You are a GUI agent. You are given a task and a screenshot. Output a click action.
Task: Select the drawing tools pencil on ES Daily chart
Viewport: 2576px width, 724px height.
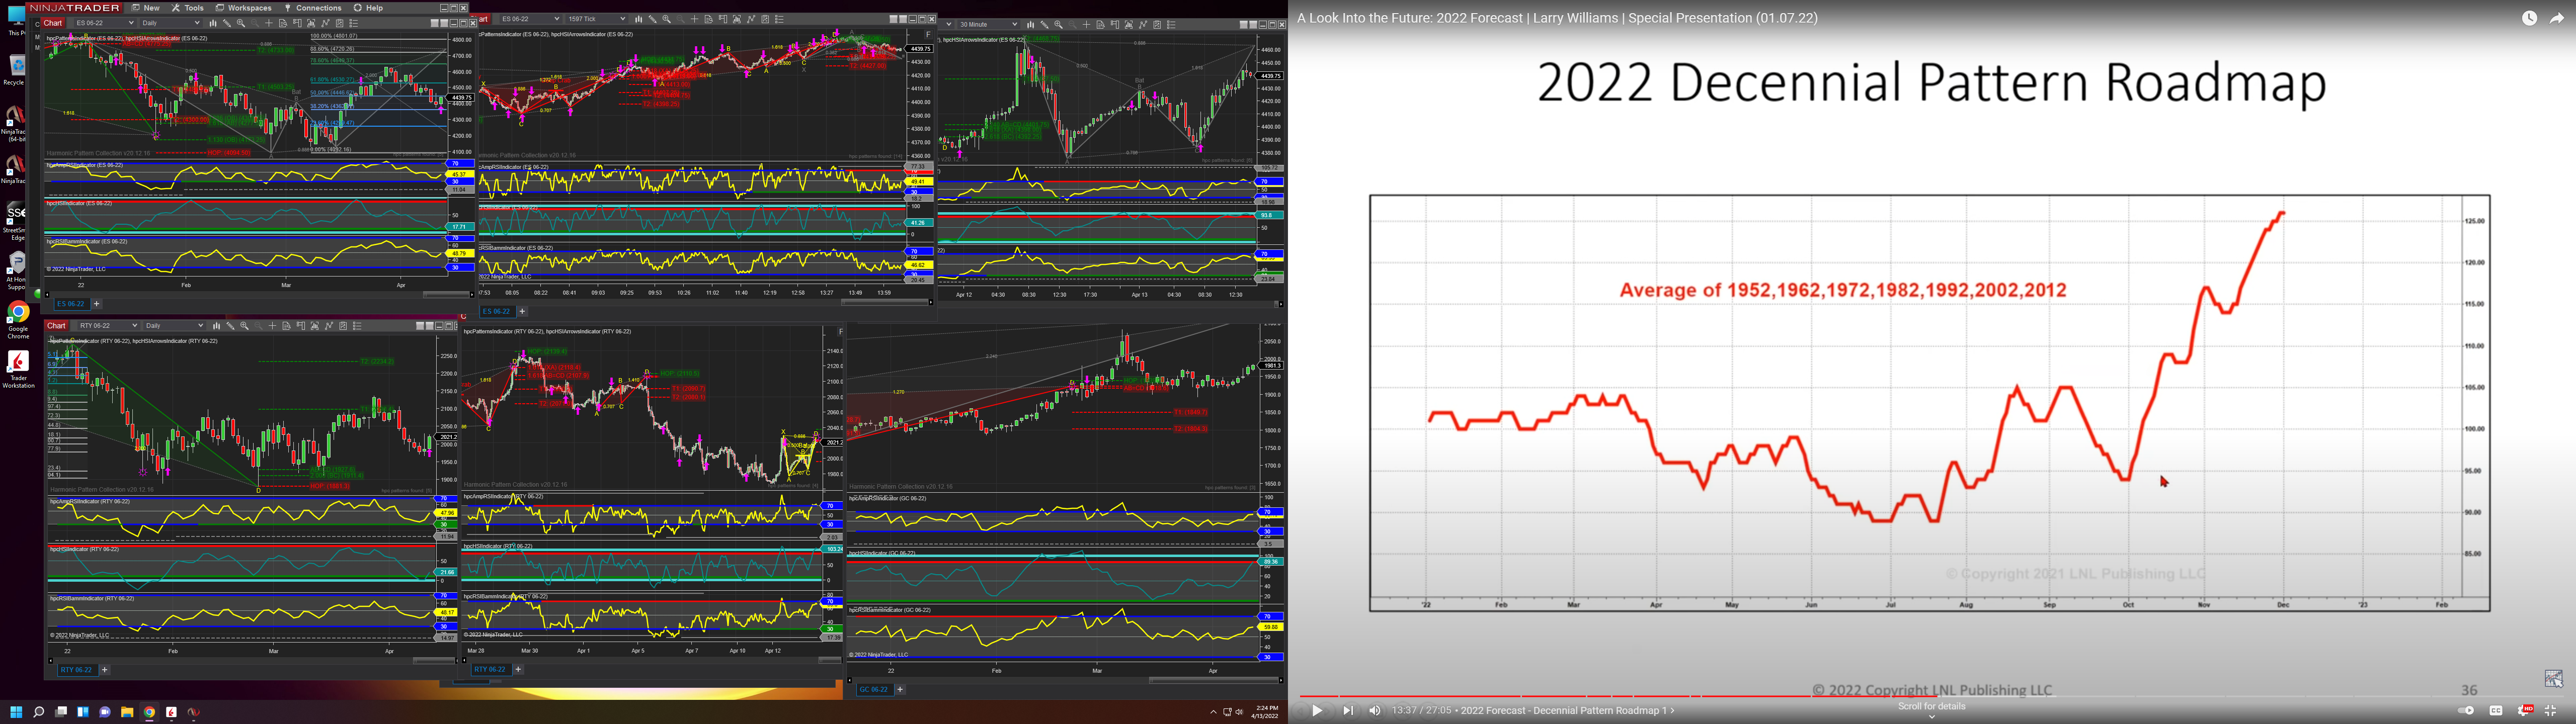pos(227,23)
